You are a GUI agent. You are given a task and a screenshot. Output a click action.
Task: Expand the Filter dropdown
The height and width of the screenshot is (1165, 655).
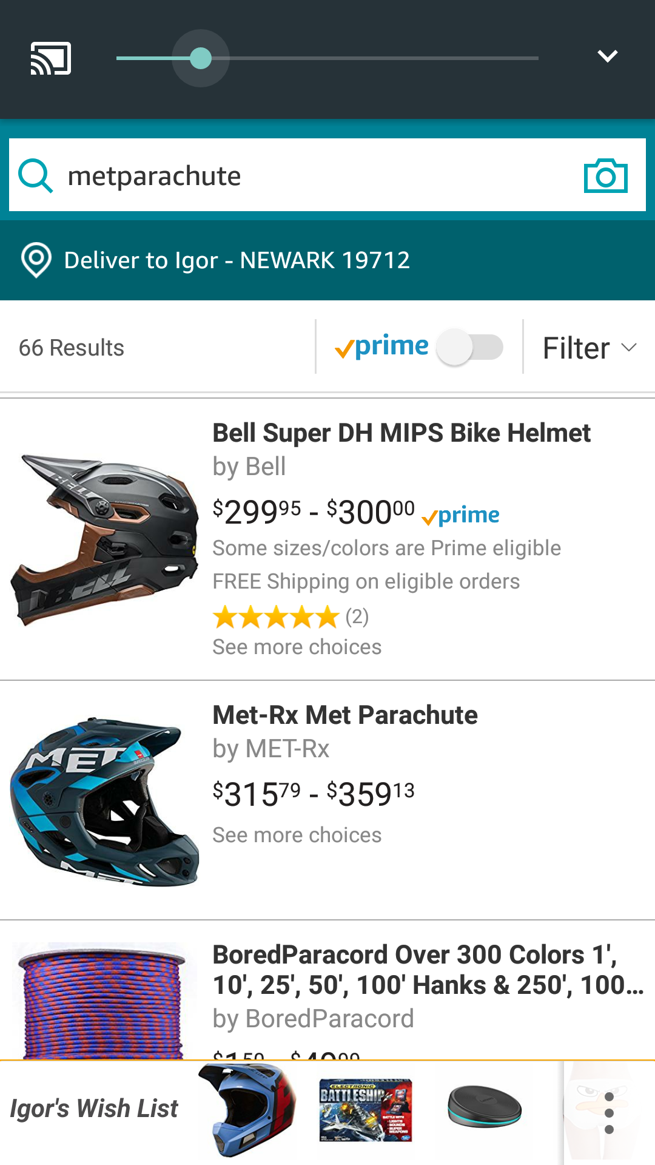589,348
